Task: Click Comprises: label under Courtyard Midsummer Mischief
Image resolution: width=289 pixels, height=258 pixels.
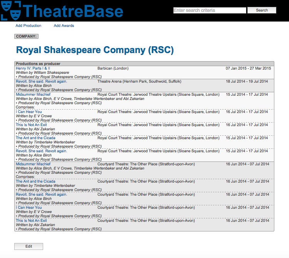Action: tap(25, 177)
